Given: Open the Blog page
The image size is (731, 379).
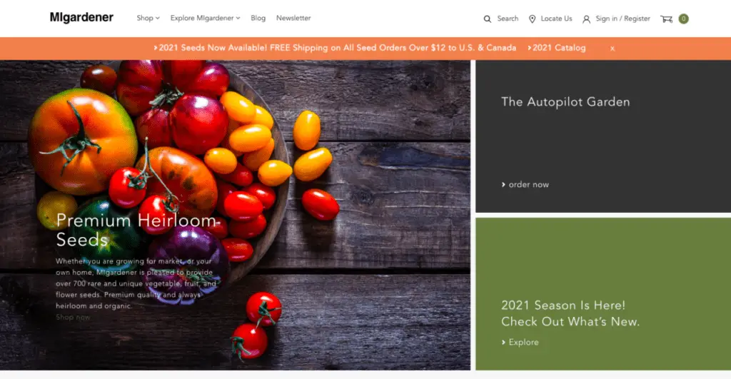Looking at the screenshot, I should 258,18.
